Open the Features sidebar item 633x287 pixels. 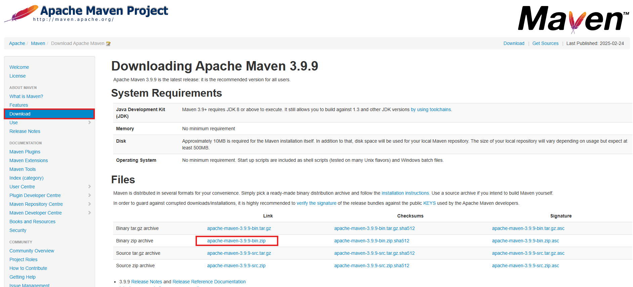pyautogui.click(x=19, y=105)
